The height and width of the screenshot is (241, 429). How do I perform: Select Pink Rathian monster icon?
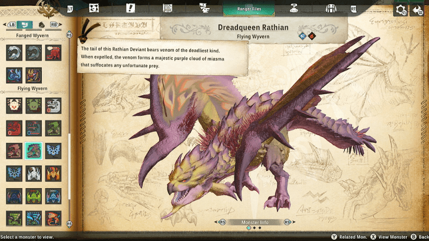(x=14, y=151)
